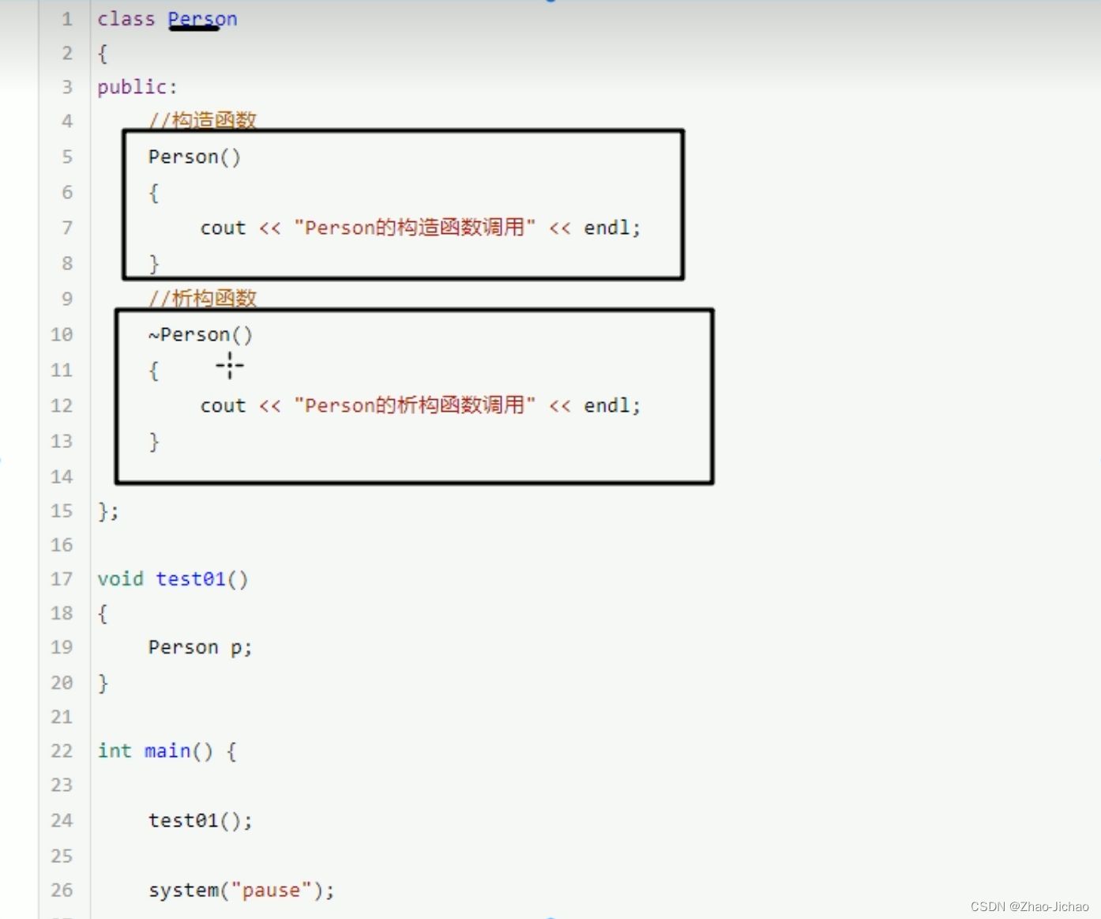
Task: Click the test01(); call statement
Action: click(x=201, y=820)
